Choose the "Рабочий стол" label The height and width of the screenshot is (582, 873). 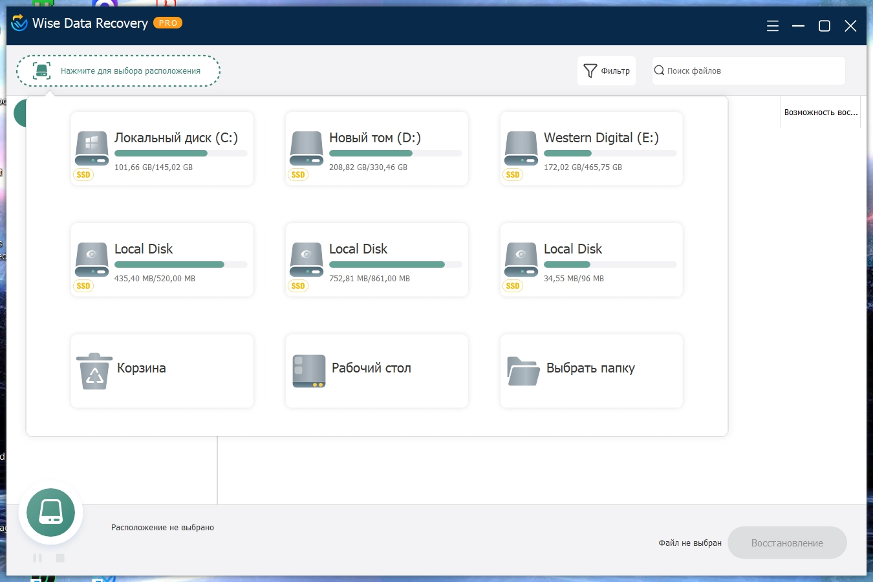(x=371, y=368)
